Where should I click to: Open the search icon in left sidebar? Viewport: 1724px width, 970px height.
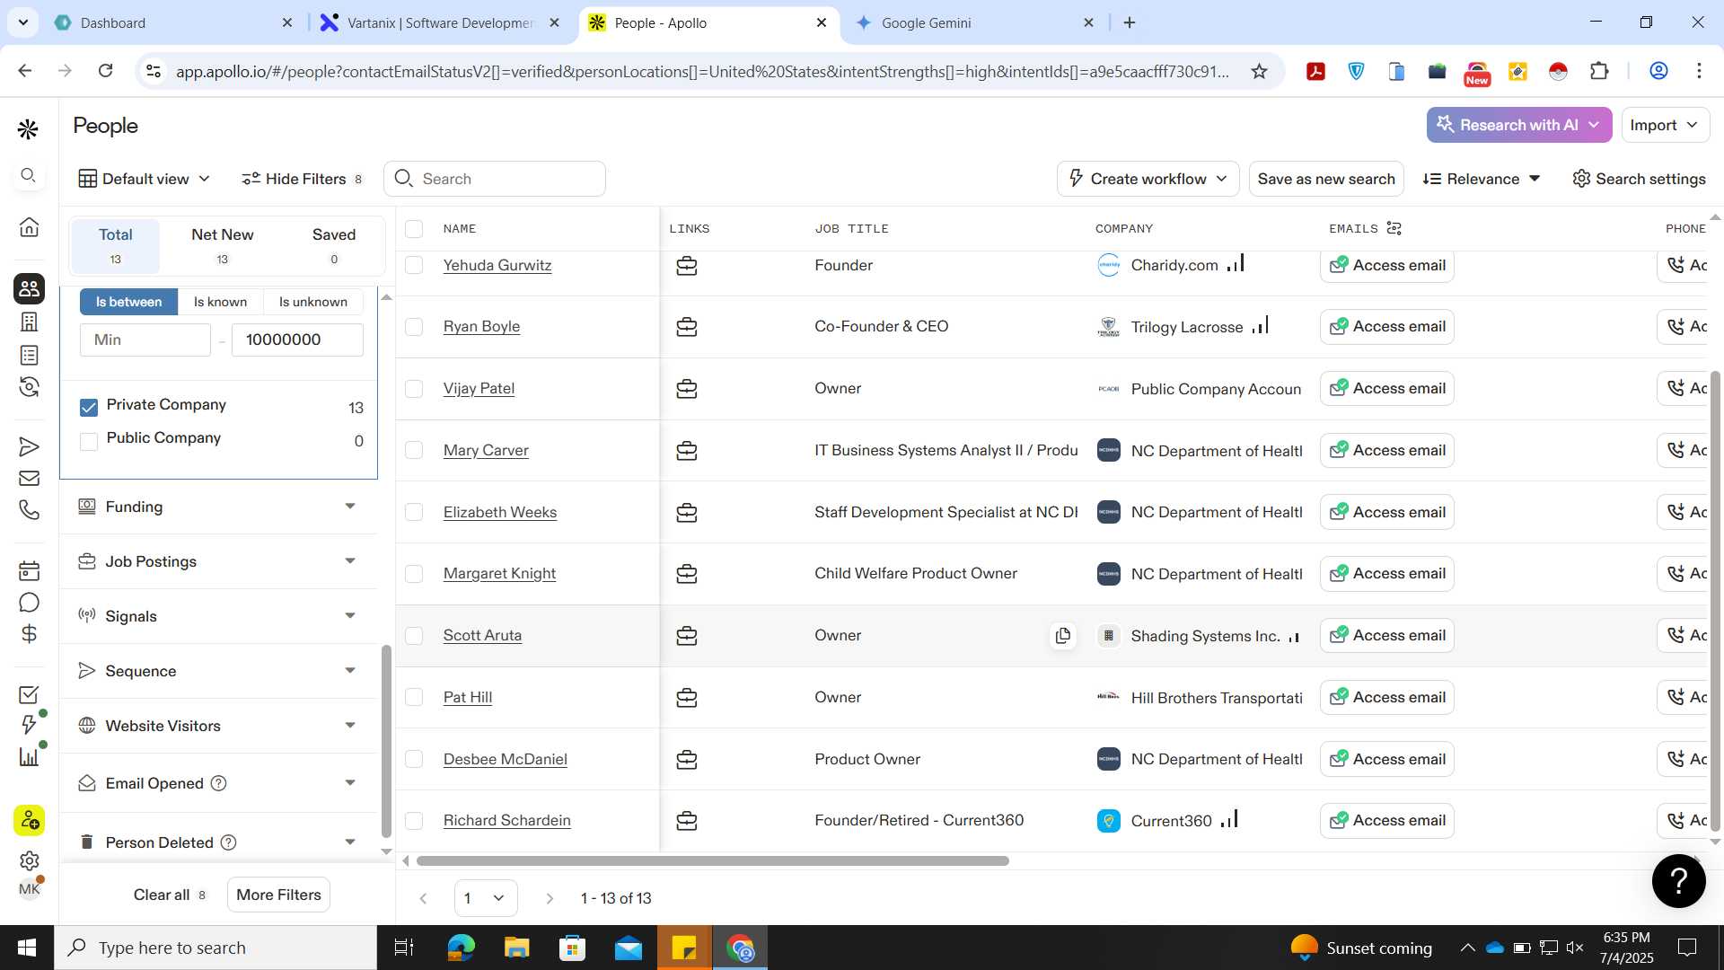29,175
